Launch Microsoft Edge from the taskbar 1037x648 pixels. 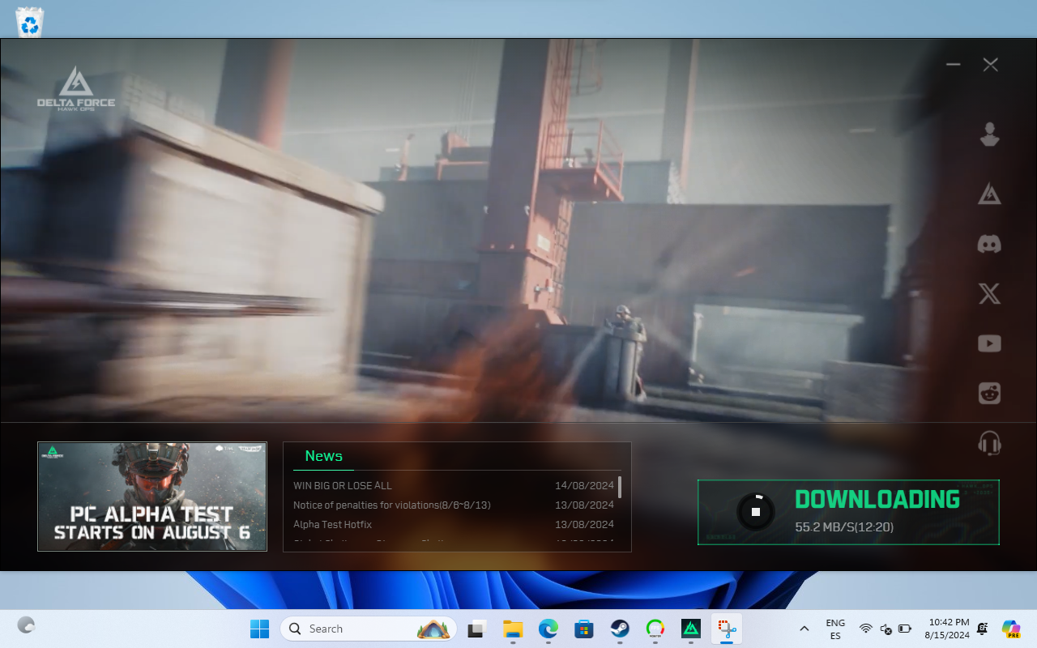pyautogui.click(x=548, y=629)
